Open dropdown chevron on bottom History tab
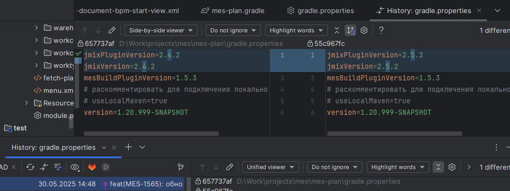This screenshot has height=191, width=510. point(104,148)
